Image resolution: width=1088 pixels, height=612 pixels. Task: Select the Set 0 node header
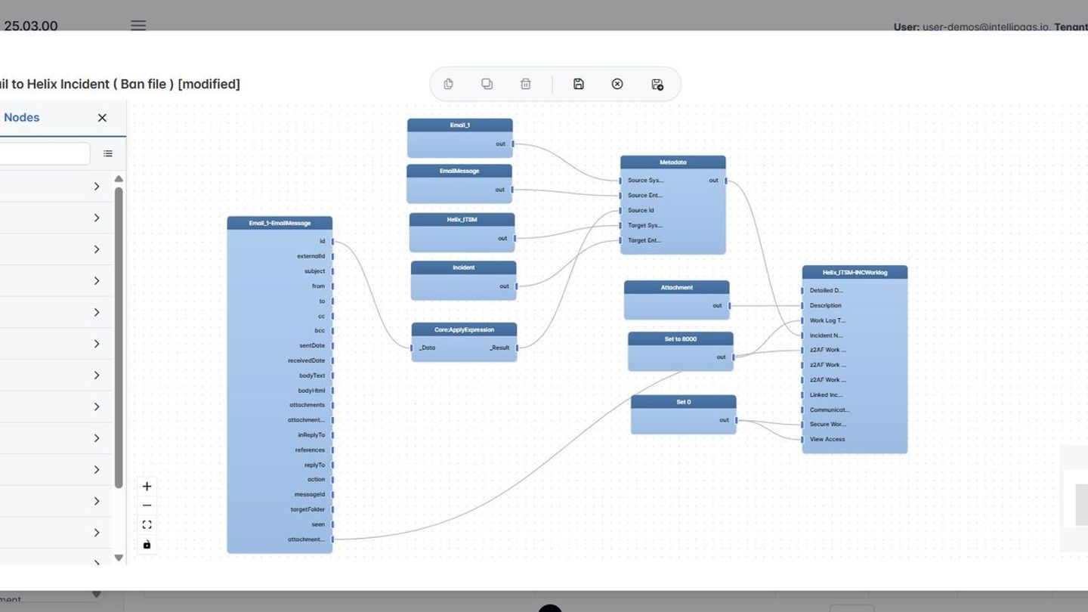point(684,403)
